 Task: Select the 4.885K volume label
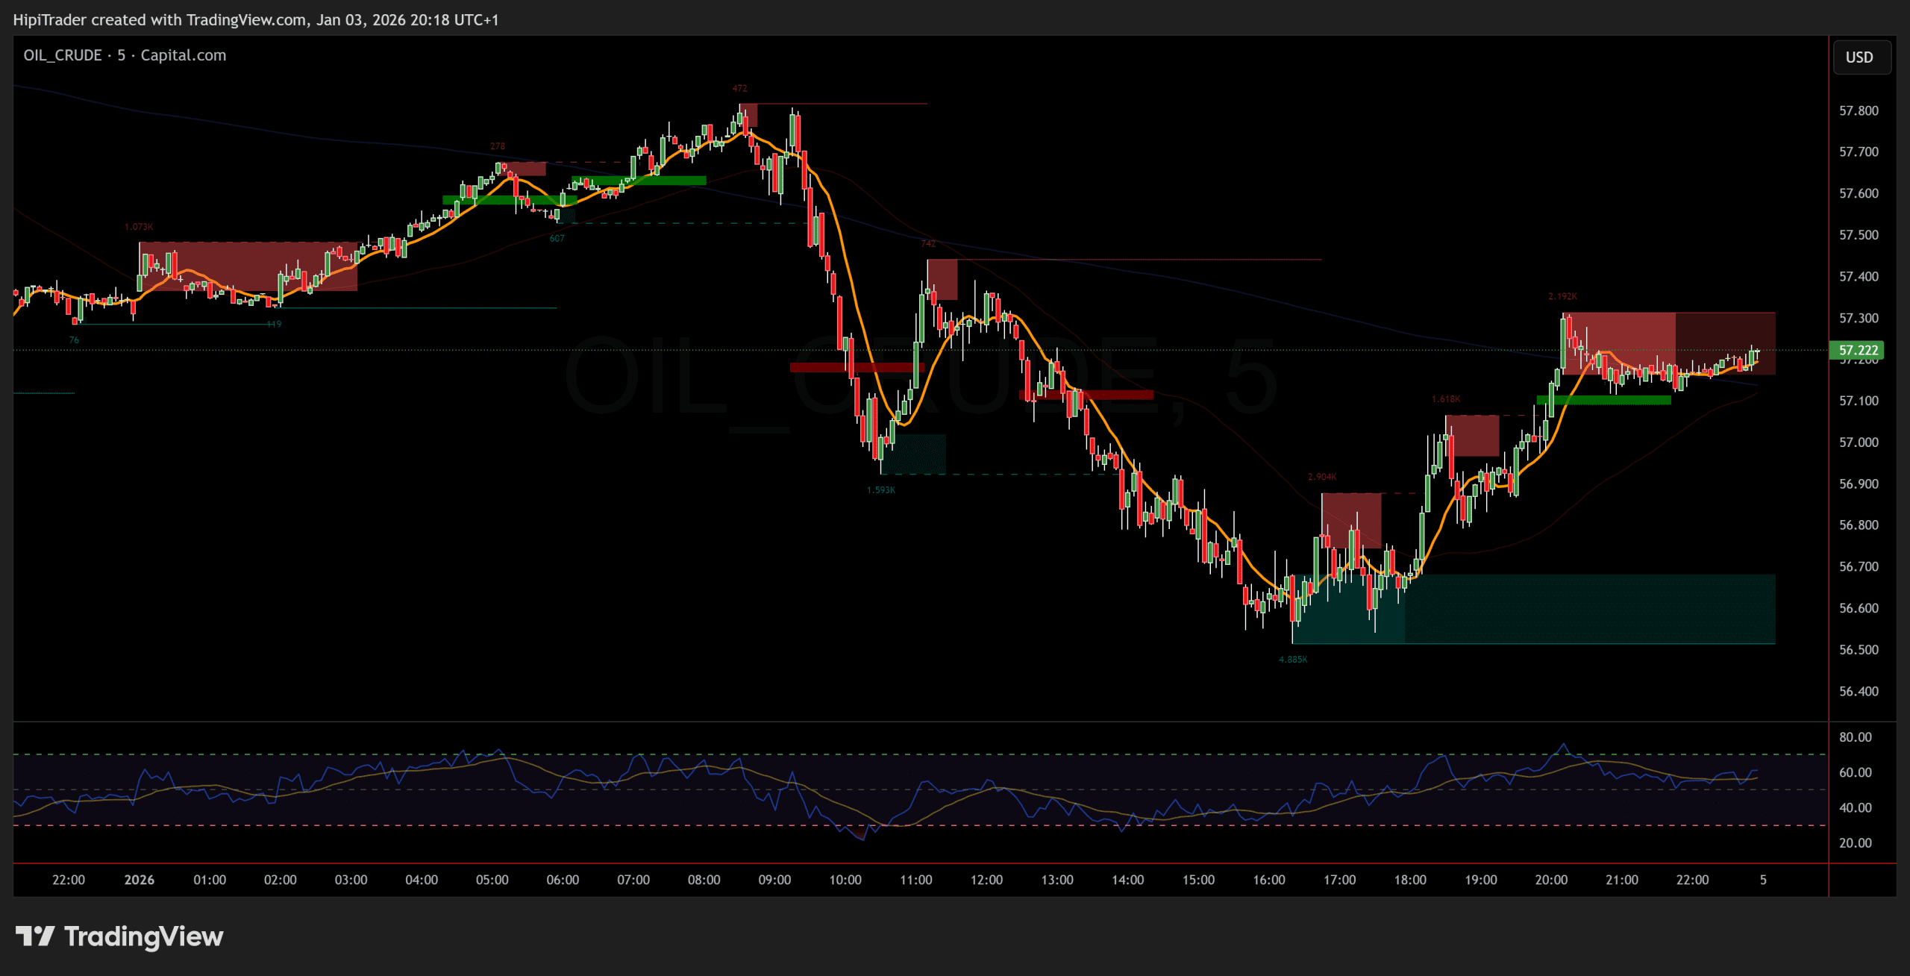(1292, 660)
